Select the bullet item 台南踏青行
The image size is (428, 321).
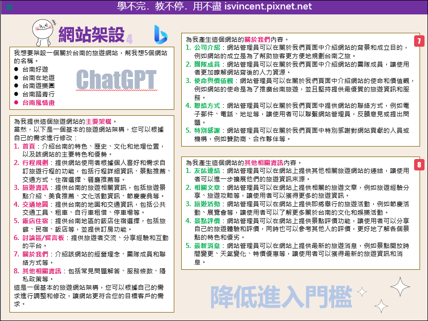39,94
